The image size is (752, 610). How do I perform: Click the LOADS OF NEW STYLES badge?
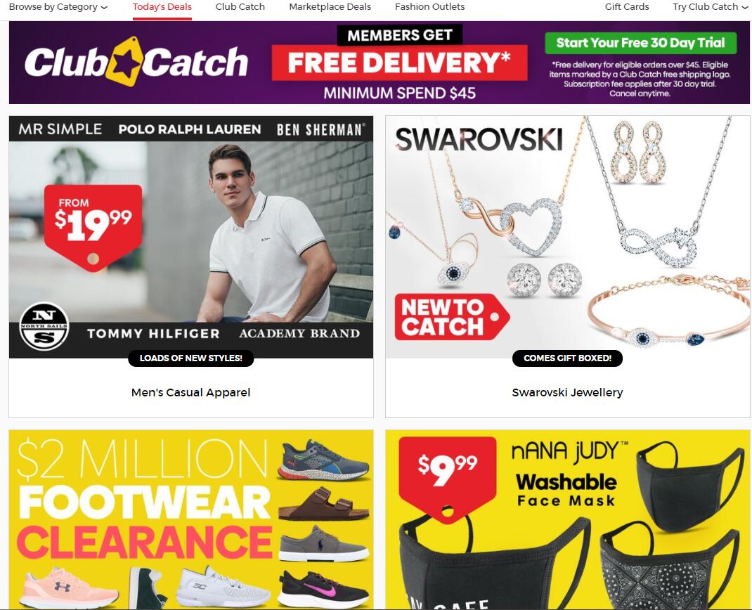click(x=191, y=358)
